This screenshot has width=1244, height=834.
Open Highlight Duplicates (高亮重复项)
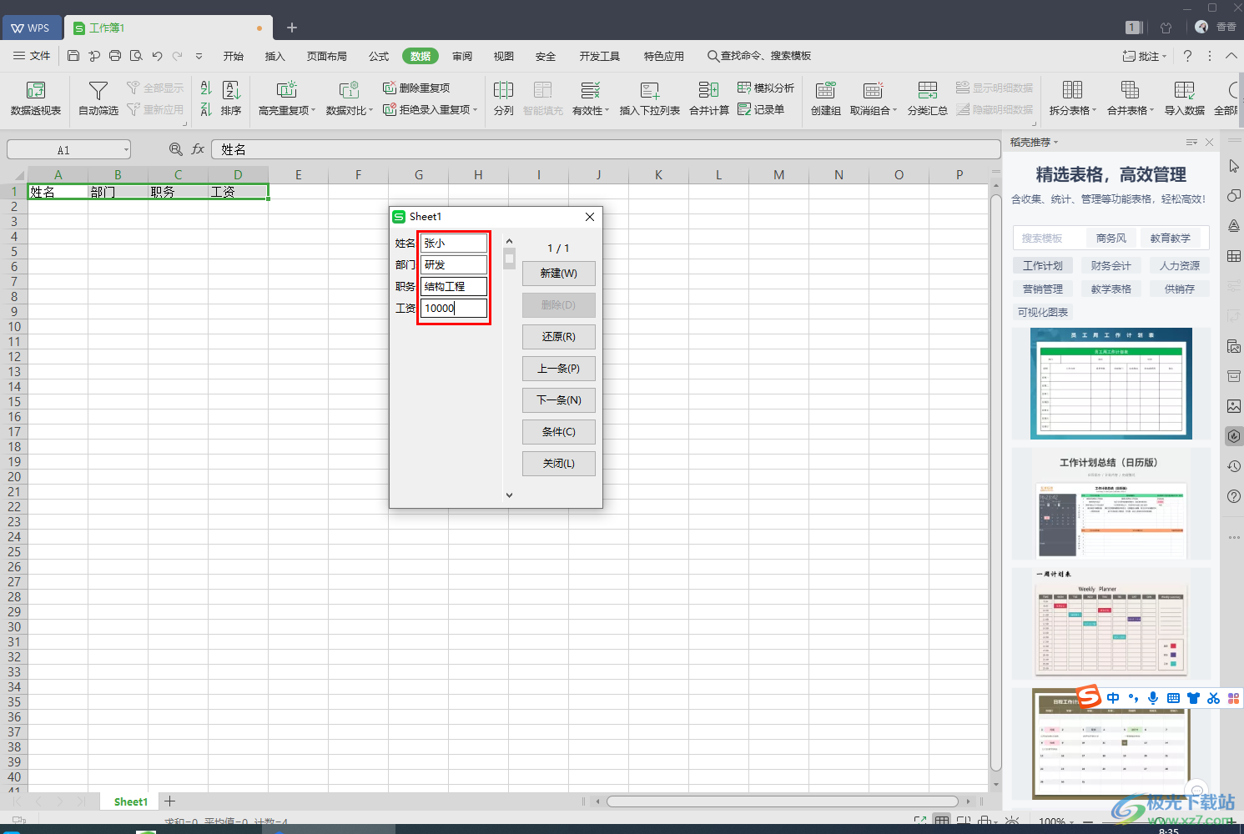click(287, 98)
